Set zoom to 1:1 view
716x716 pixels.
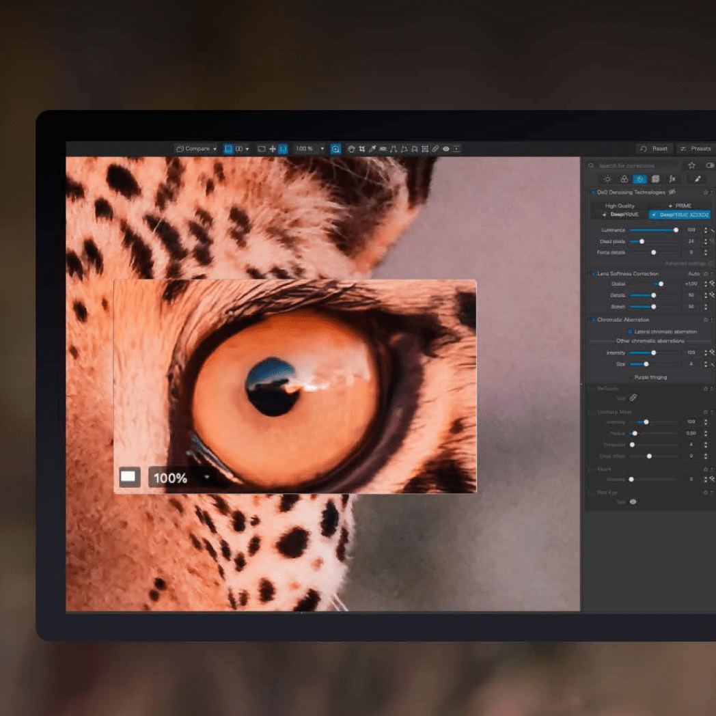click(283, 149)
